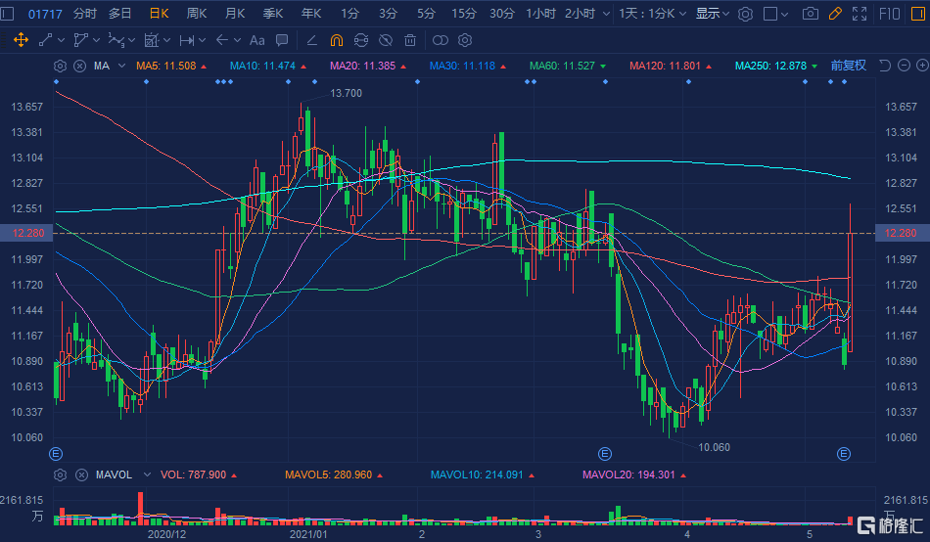
Task: Enter fullscreen chart mode
Action: pyautogui.click(x=860, y=14)
